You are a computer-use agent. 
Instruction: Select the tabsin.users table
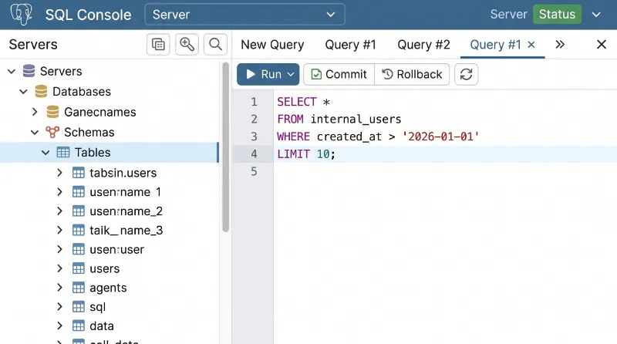[123, 173]
